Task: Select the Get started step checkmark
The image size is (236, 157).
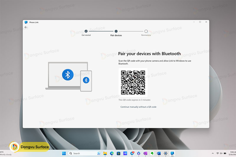Action: 86,31
